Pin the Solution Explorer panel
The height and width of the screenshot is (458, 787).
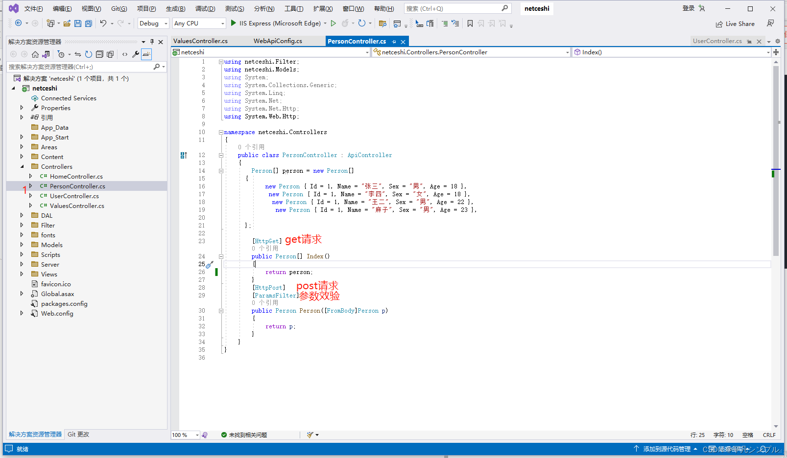tap(153, 42)
